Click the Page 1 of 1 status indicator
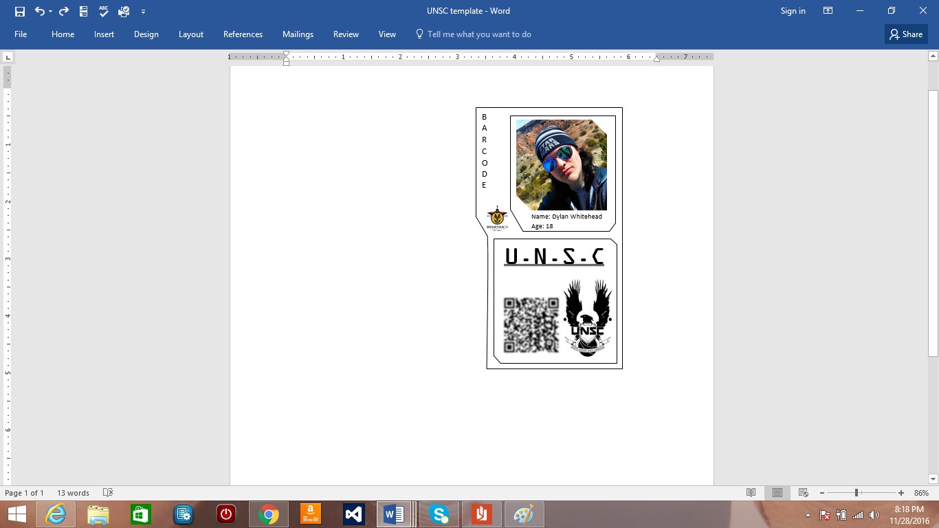The height and width of the screenshot is (528, 939). 24,493
